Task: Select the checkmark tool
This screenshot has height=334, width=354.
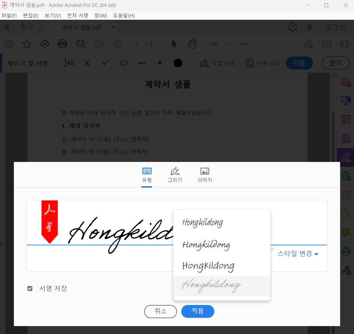Action: tap(105, 63)
